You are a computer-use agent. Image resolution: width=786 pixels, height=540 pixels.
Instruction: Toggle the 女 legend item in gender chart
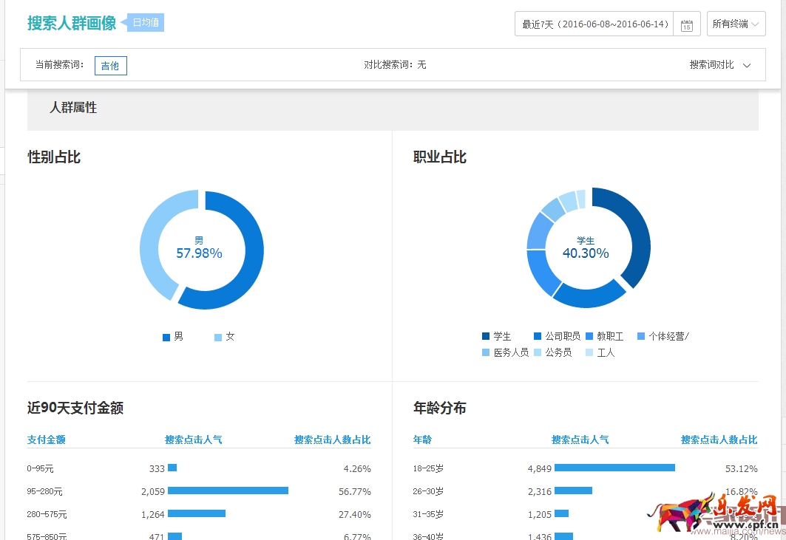click(x=225, y=337)
